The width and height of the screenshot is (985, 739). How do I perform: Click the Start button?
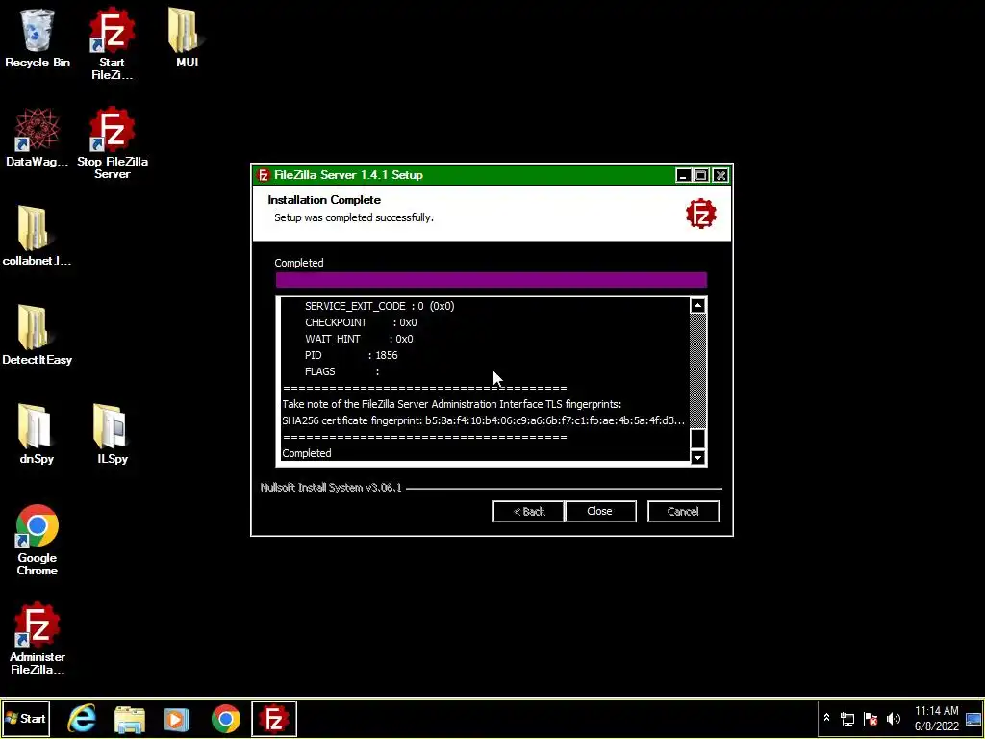26,718
